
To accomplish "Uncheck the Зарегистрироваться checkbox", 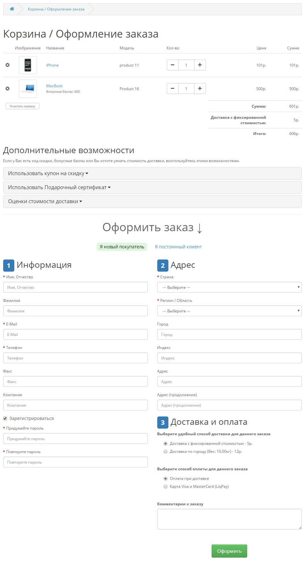I will (5, 418).
